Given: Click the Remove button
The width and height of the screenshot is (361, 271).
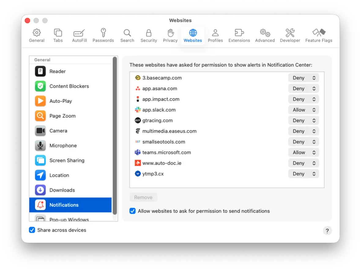Looking at the screenshot, I should [x=143, y=197].
